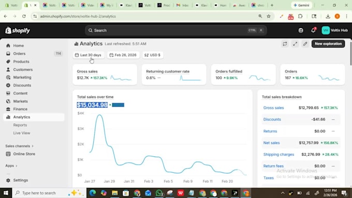352x198 pixels.
Task: Click the Shopify logo
Action: coord(18,31)
